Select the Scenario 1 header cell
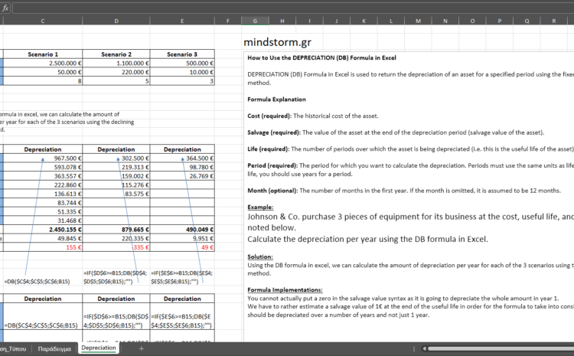Screen dimensions: 574x356 (43, 54)
